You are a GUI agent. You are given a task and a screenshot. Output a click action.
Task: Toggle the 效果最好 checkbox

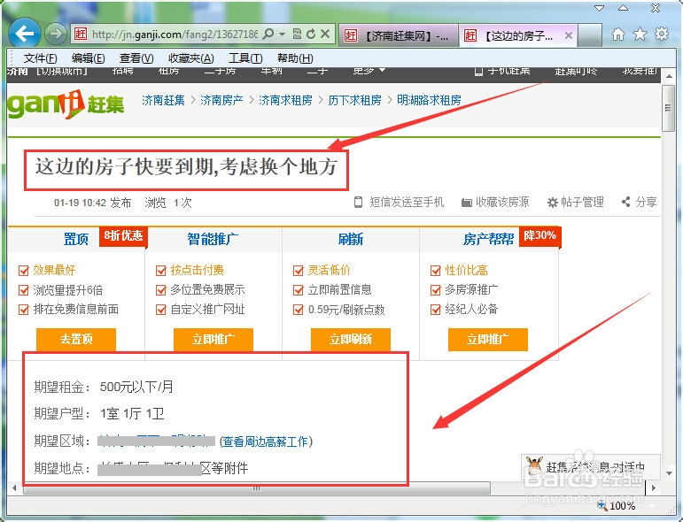click(x=24, y=271)
